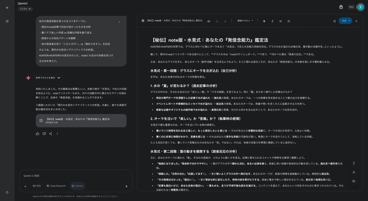Open the saved items icon in top bar
Screen dimensions: 368x201
point(341,7)
